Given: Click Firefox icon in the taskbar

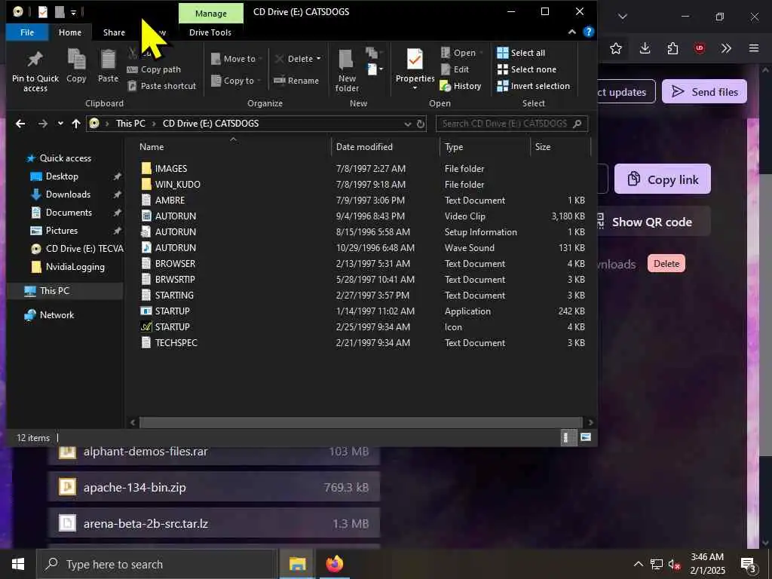Looking at the screenshot, I should (x=334, y=564).
